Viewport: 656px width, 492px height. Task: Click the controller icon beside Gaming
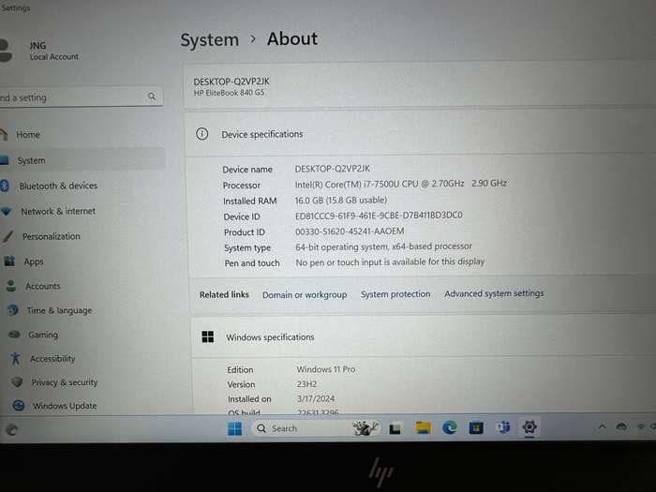(14, 335)
